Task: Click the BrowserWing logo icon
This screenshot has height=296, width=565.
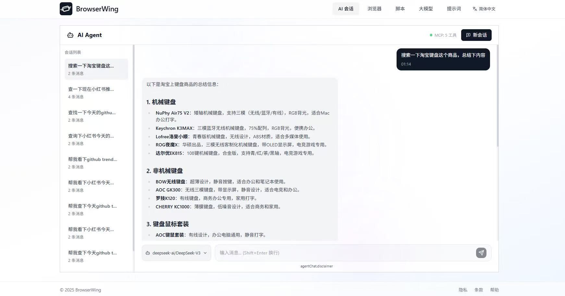Action: point(66,9)
